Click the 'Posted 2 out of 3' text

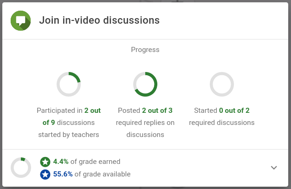pos(145,111)
